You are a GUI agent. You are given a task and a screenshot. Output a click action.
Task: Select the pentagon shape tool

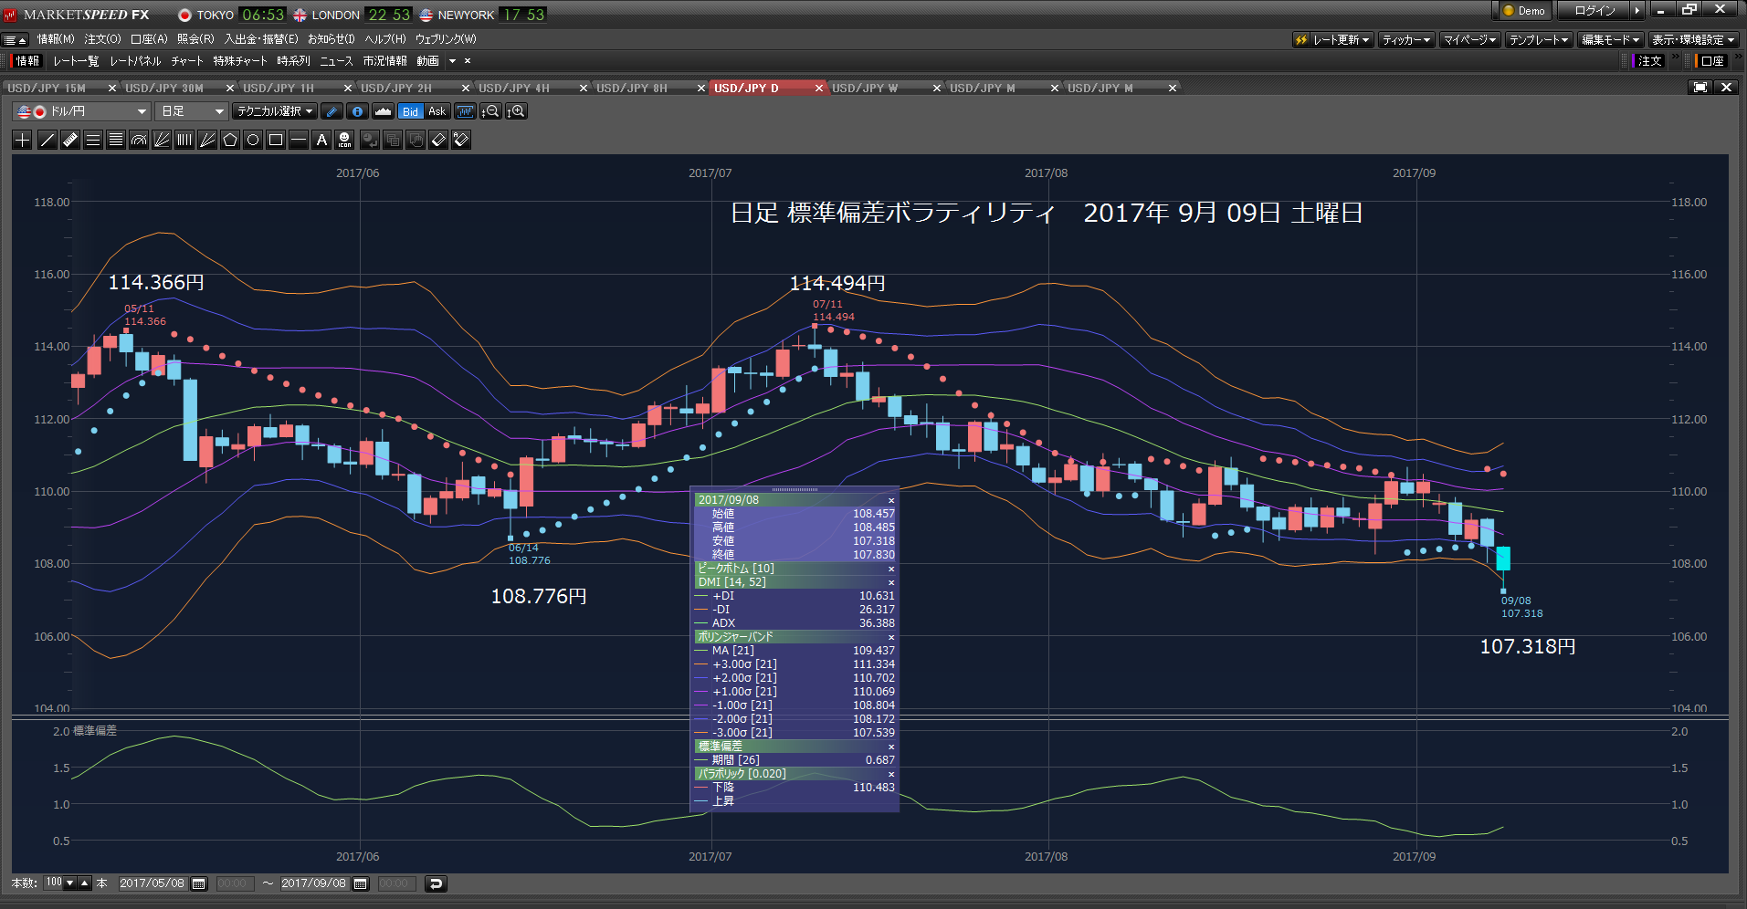click(x=230, y=140)
